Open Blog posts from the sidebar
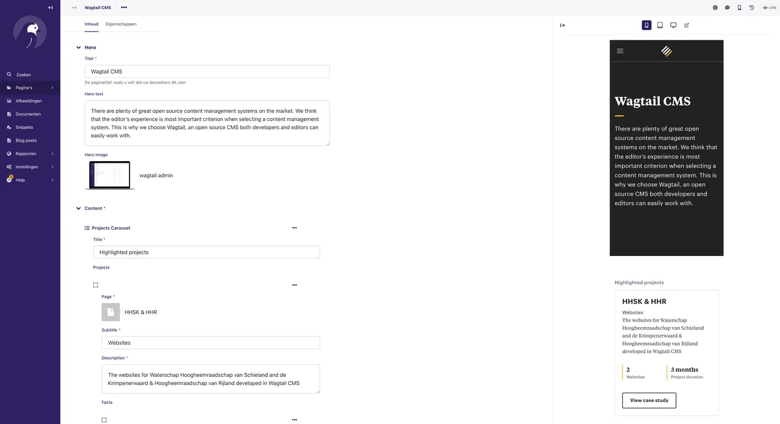Image resolution: width=780 pixels, height=424 pixels. (25, 140)
